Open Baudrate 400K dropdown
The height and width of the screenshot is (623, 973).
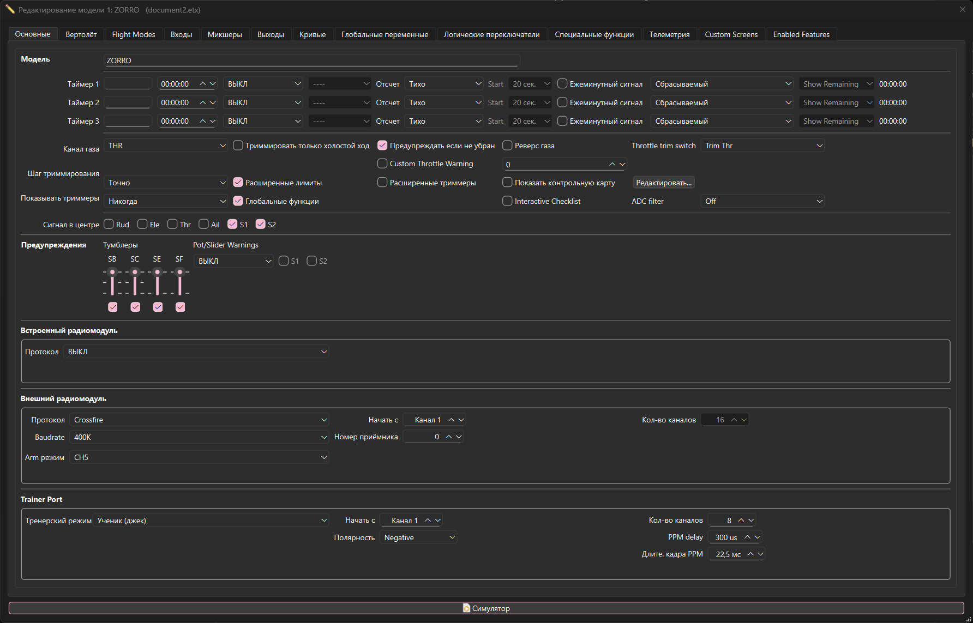click(199, 437)
